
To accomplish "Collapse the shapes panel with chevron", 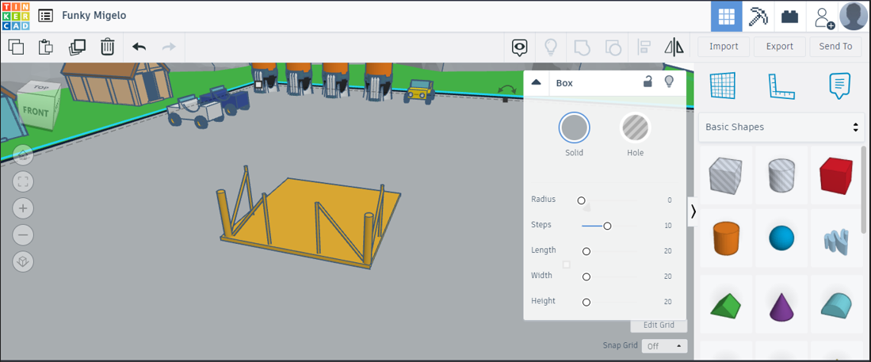I will pyautogui.click(x=693, y=211).
